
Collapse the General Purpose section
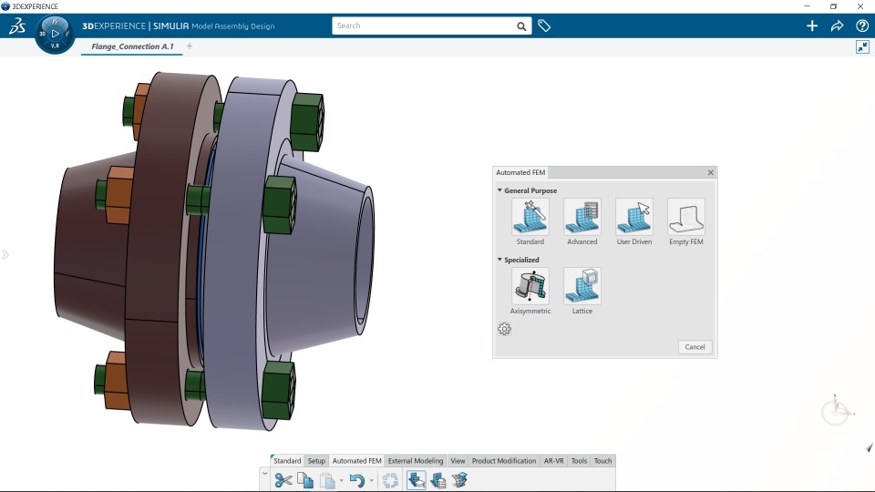click(x=499, y=190)
